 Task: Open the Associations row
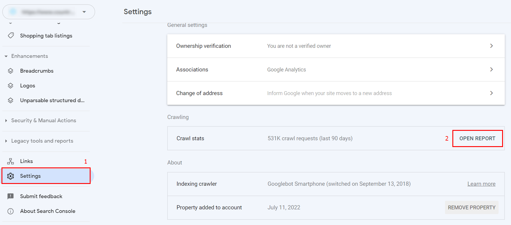coord(336,70)
